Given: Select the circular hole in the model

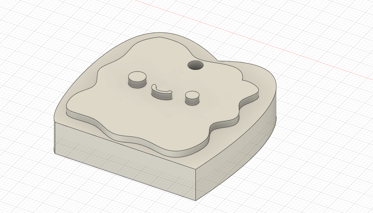Looking at the screenshot, I should click(x=195, y=65).
